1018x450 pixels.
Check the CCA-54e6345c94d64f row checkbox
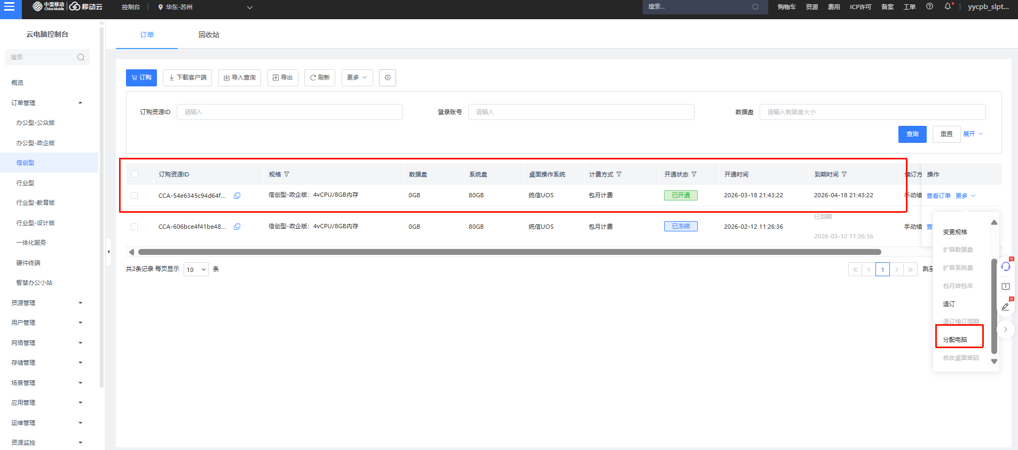point(135,196)
